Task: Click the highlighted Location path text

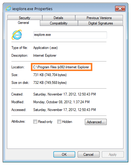Action: click(x=61, y=67)
